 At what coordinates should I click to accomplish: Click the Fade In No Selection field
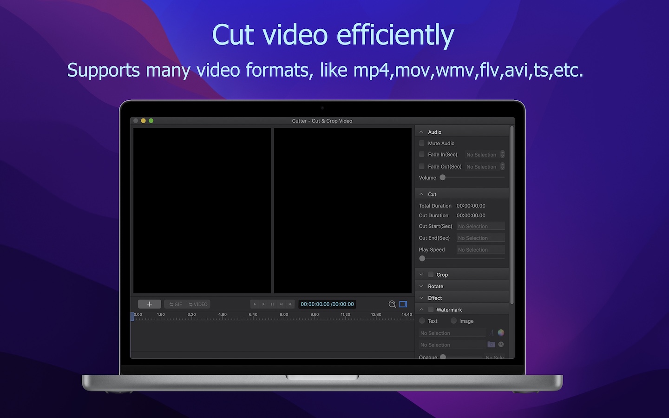pyautogui.click(x=482, y=155)
